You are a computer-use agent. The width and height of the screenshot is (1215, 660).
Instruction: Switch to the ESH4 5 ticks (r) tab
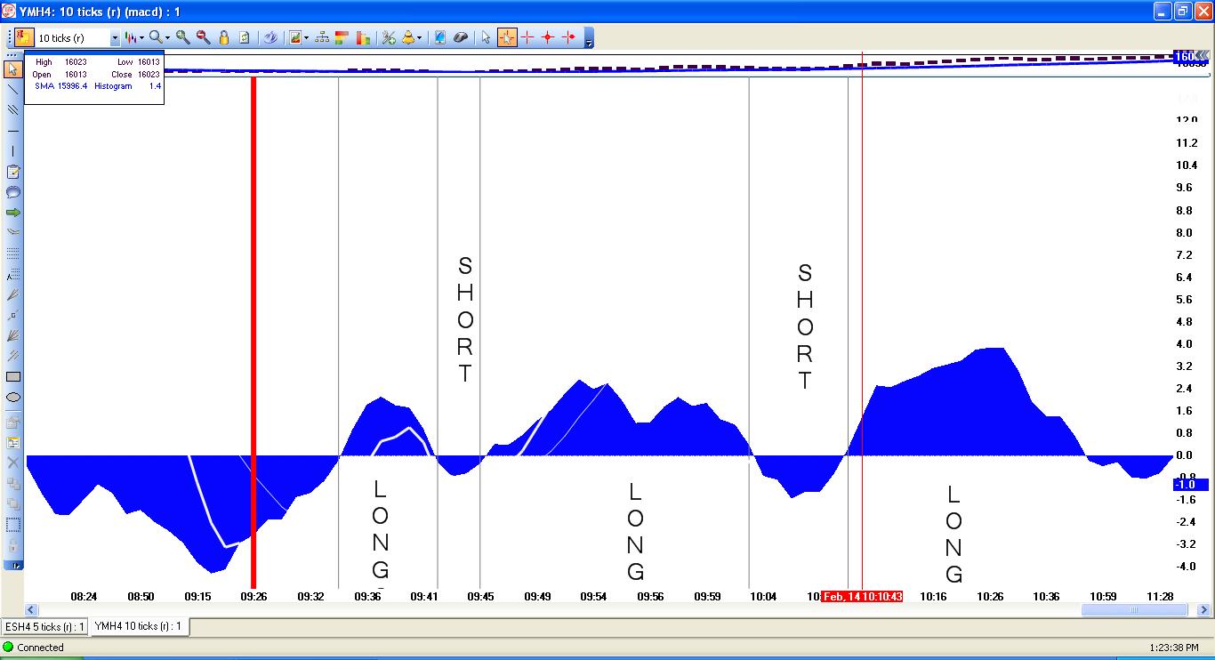(44, 627)
